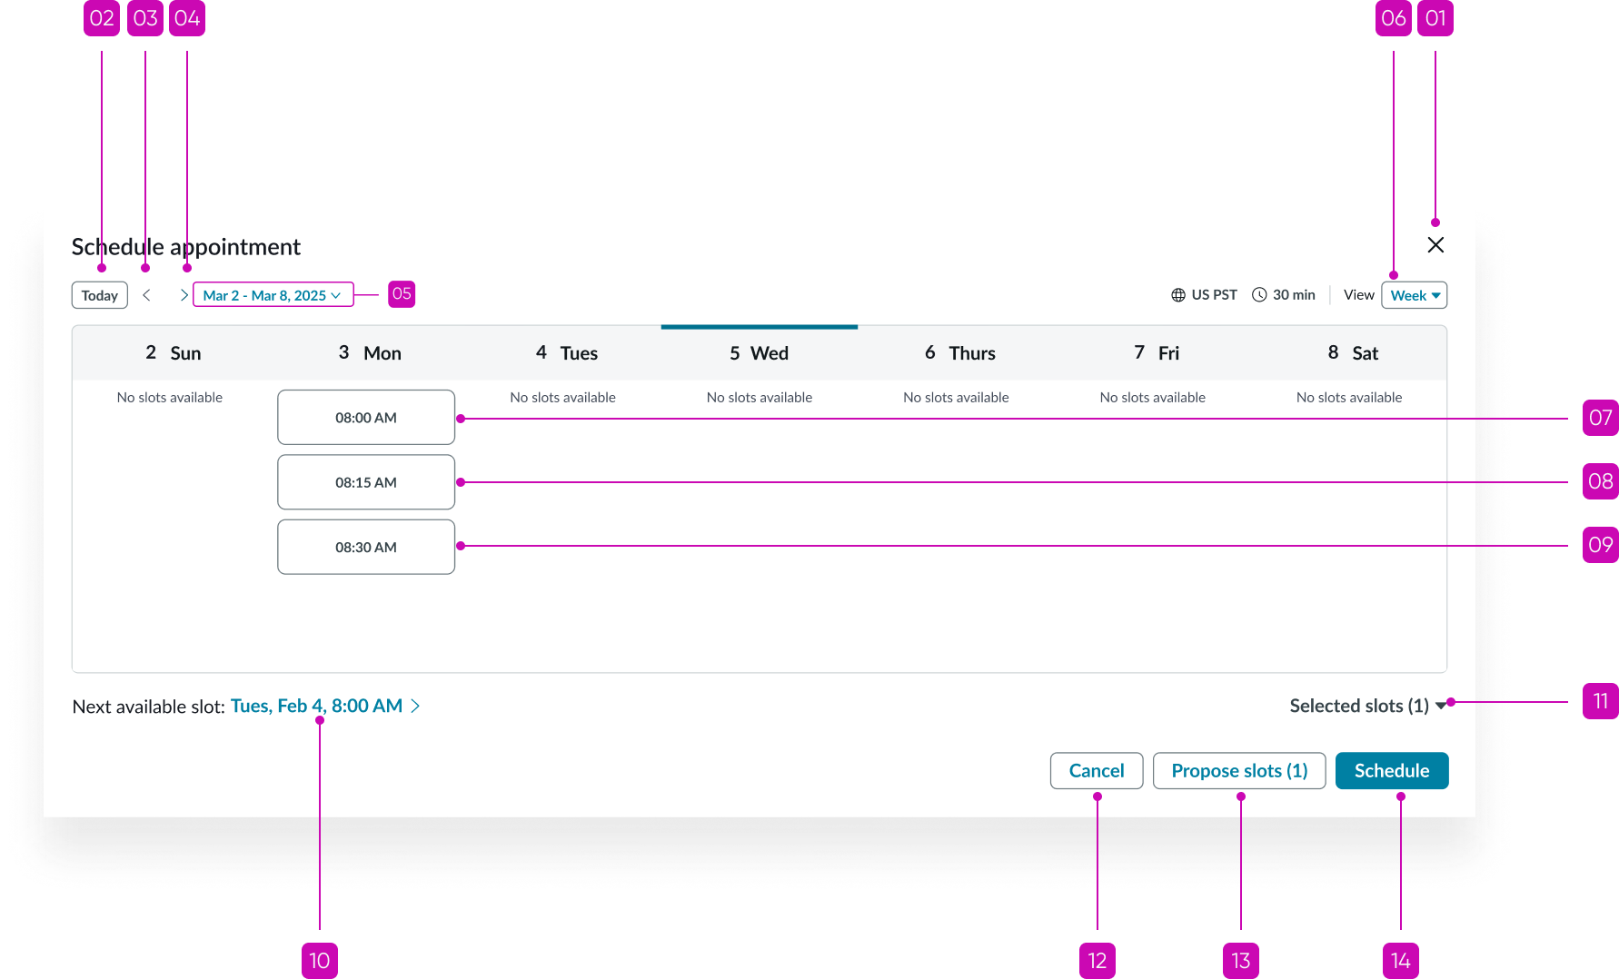
Task: Click Propose slots (1)
Action: (x=1238, y=770)
